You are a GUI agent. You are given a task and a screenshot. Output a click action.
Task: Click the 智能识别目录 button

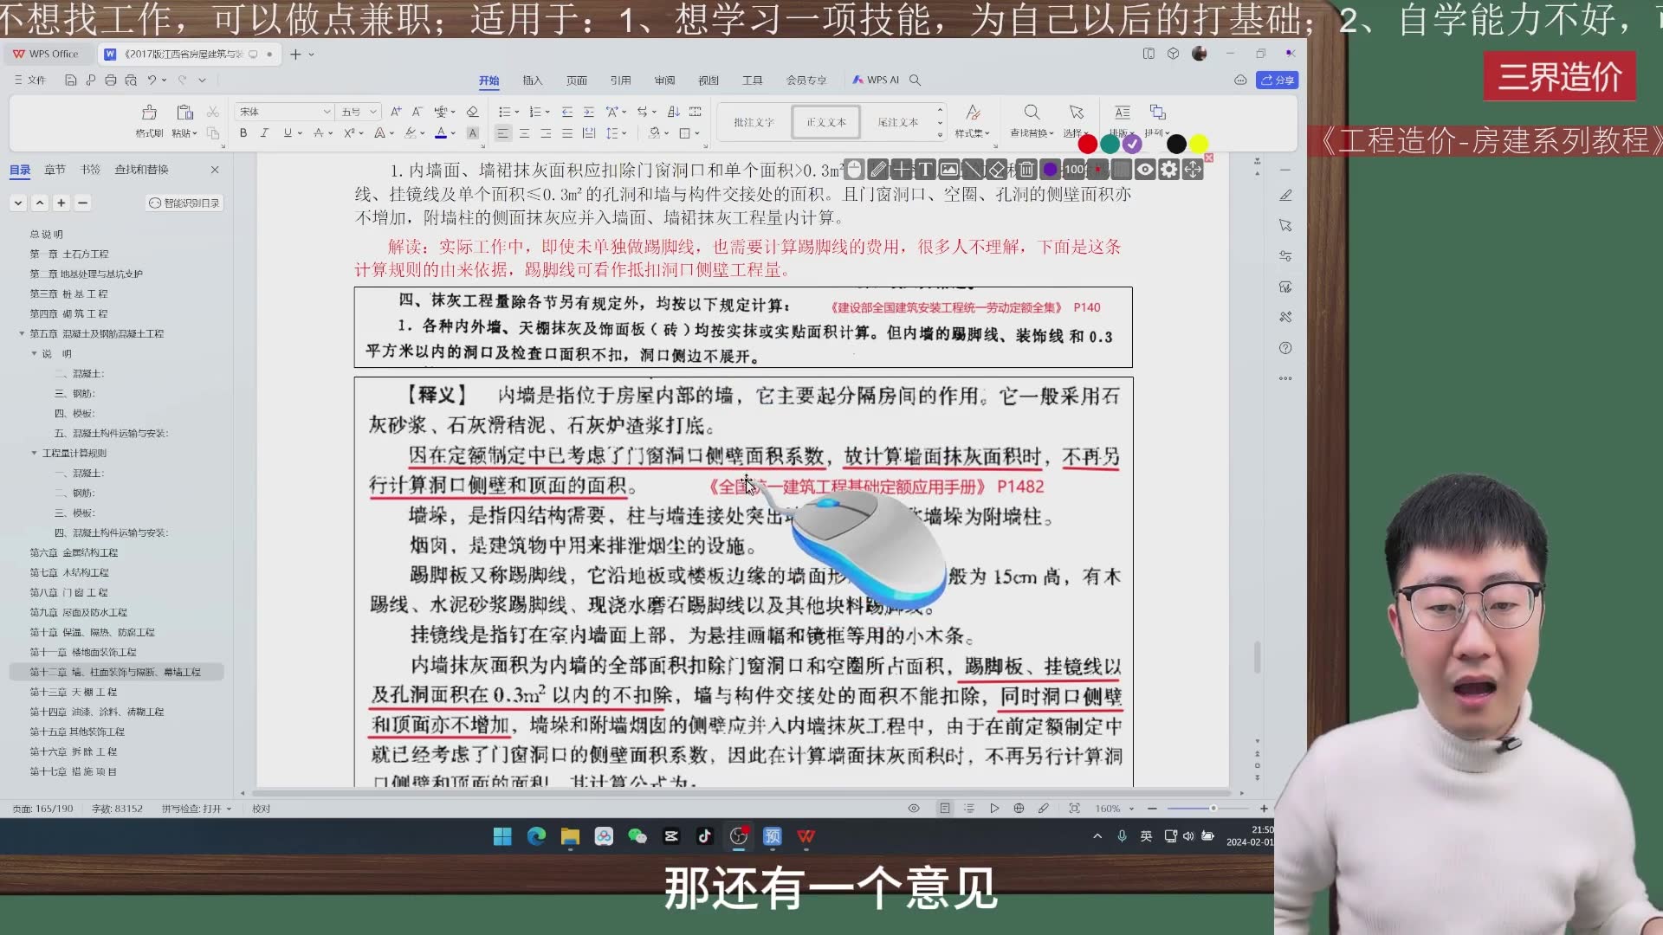pyautogui.click(x=184, y=203)
